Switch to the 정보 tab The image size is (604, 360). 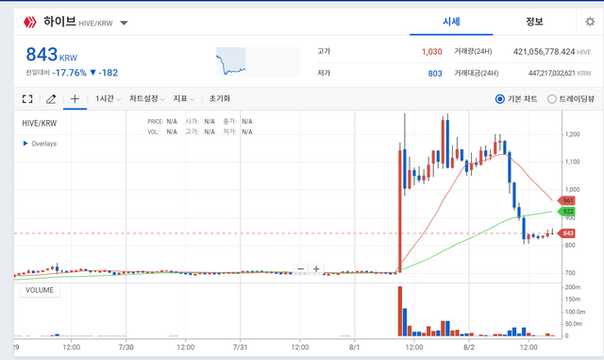[x=534, y=22]
